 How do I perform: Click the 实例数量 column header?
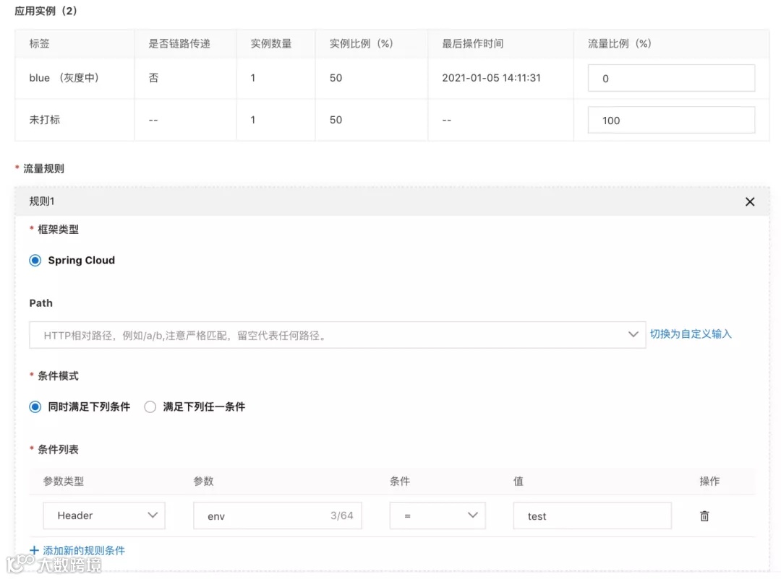[271, 43]
